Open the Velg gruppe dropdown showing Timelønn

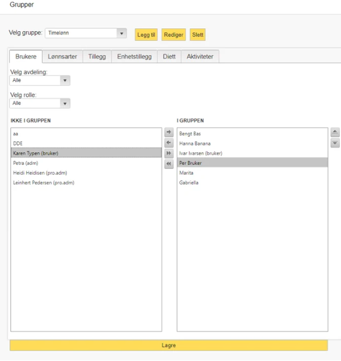coord(86,33)
